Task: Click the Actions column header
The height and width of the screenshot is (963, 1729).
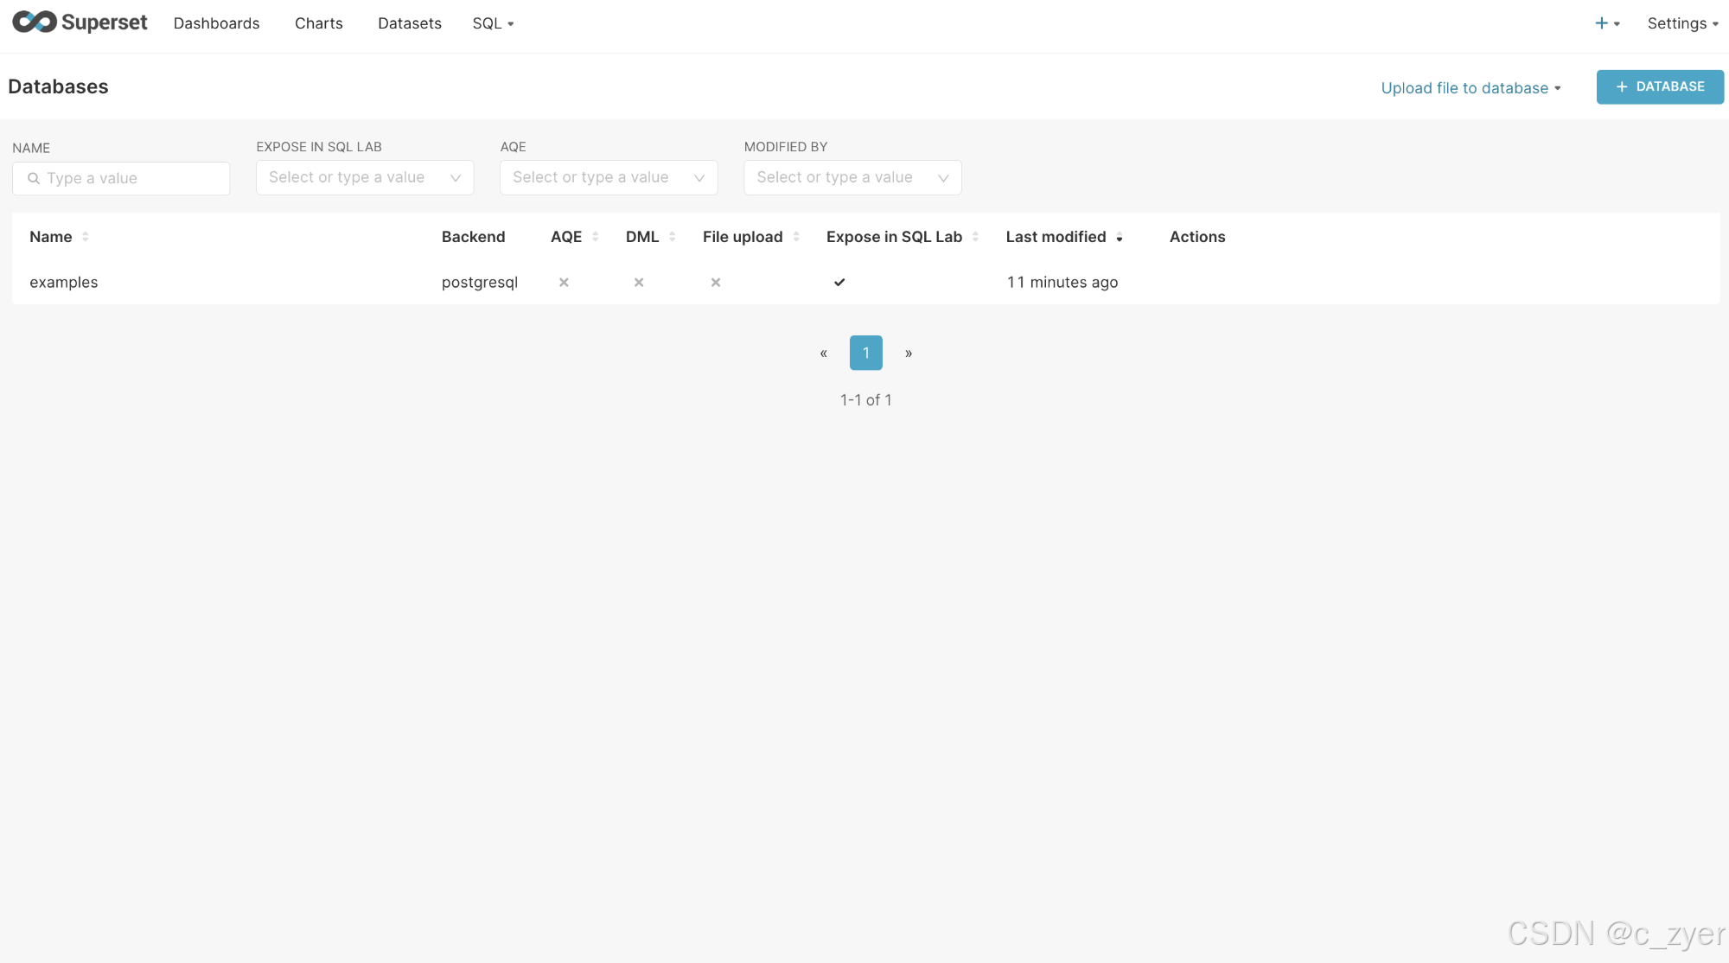Action: point(1196,237)
